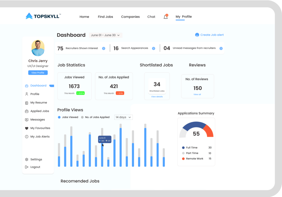Open the Companies navigation item
282x197 pixels.
[x=130, y=17]
